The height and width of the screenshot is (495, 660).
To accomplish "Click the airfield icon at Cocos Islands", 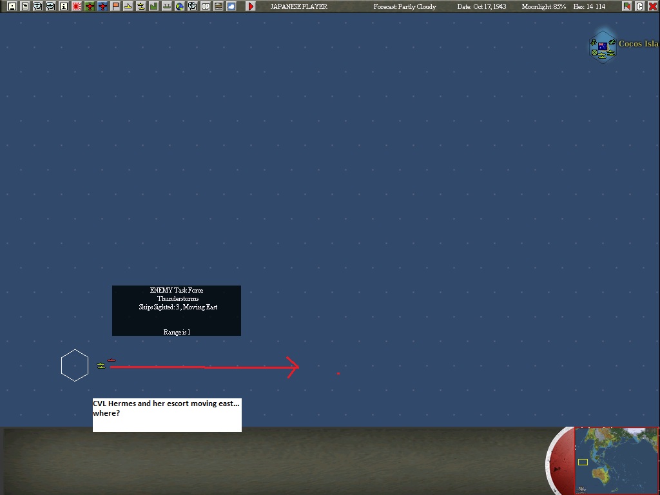I will (612, 42).
